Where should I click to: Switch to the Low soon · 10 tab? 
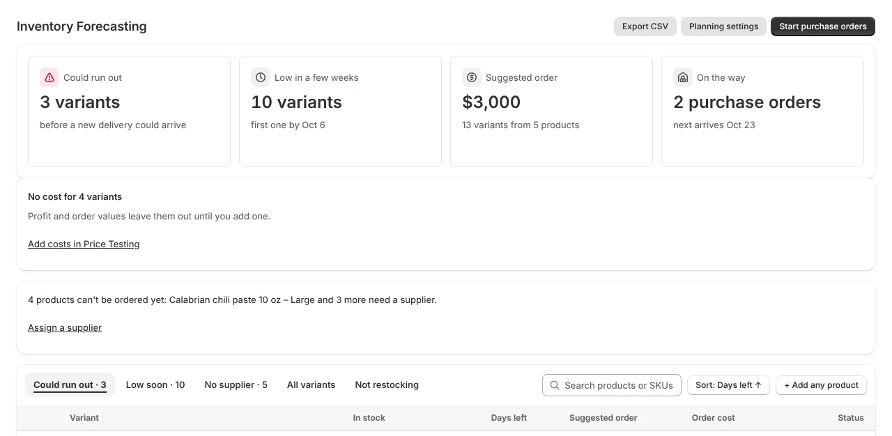coord(155,384)
